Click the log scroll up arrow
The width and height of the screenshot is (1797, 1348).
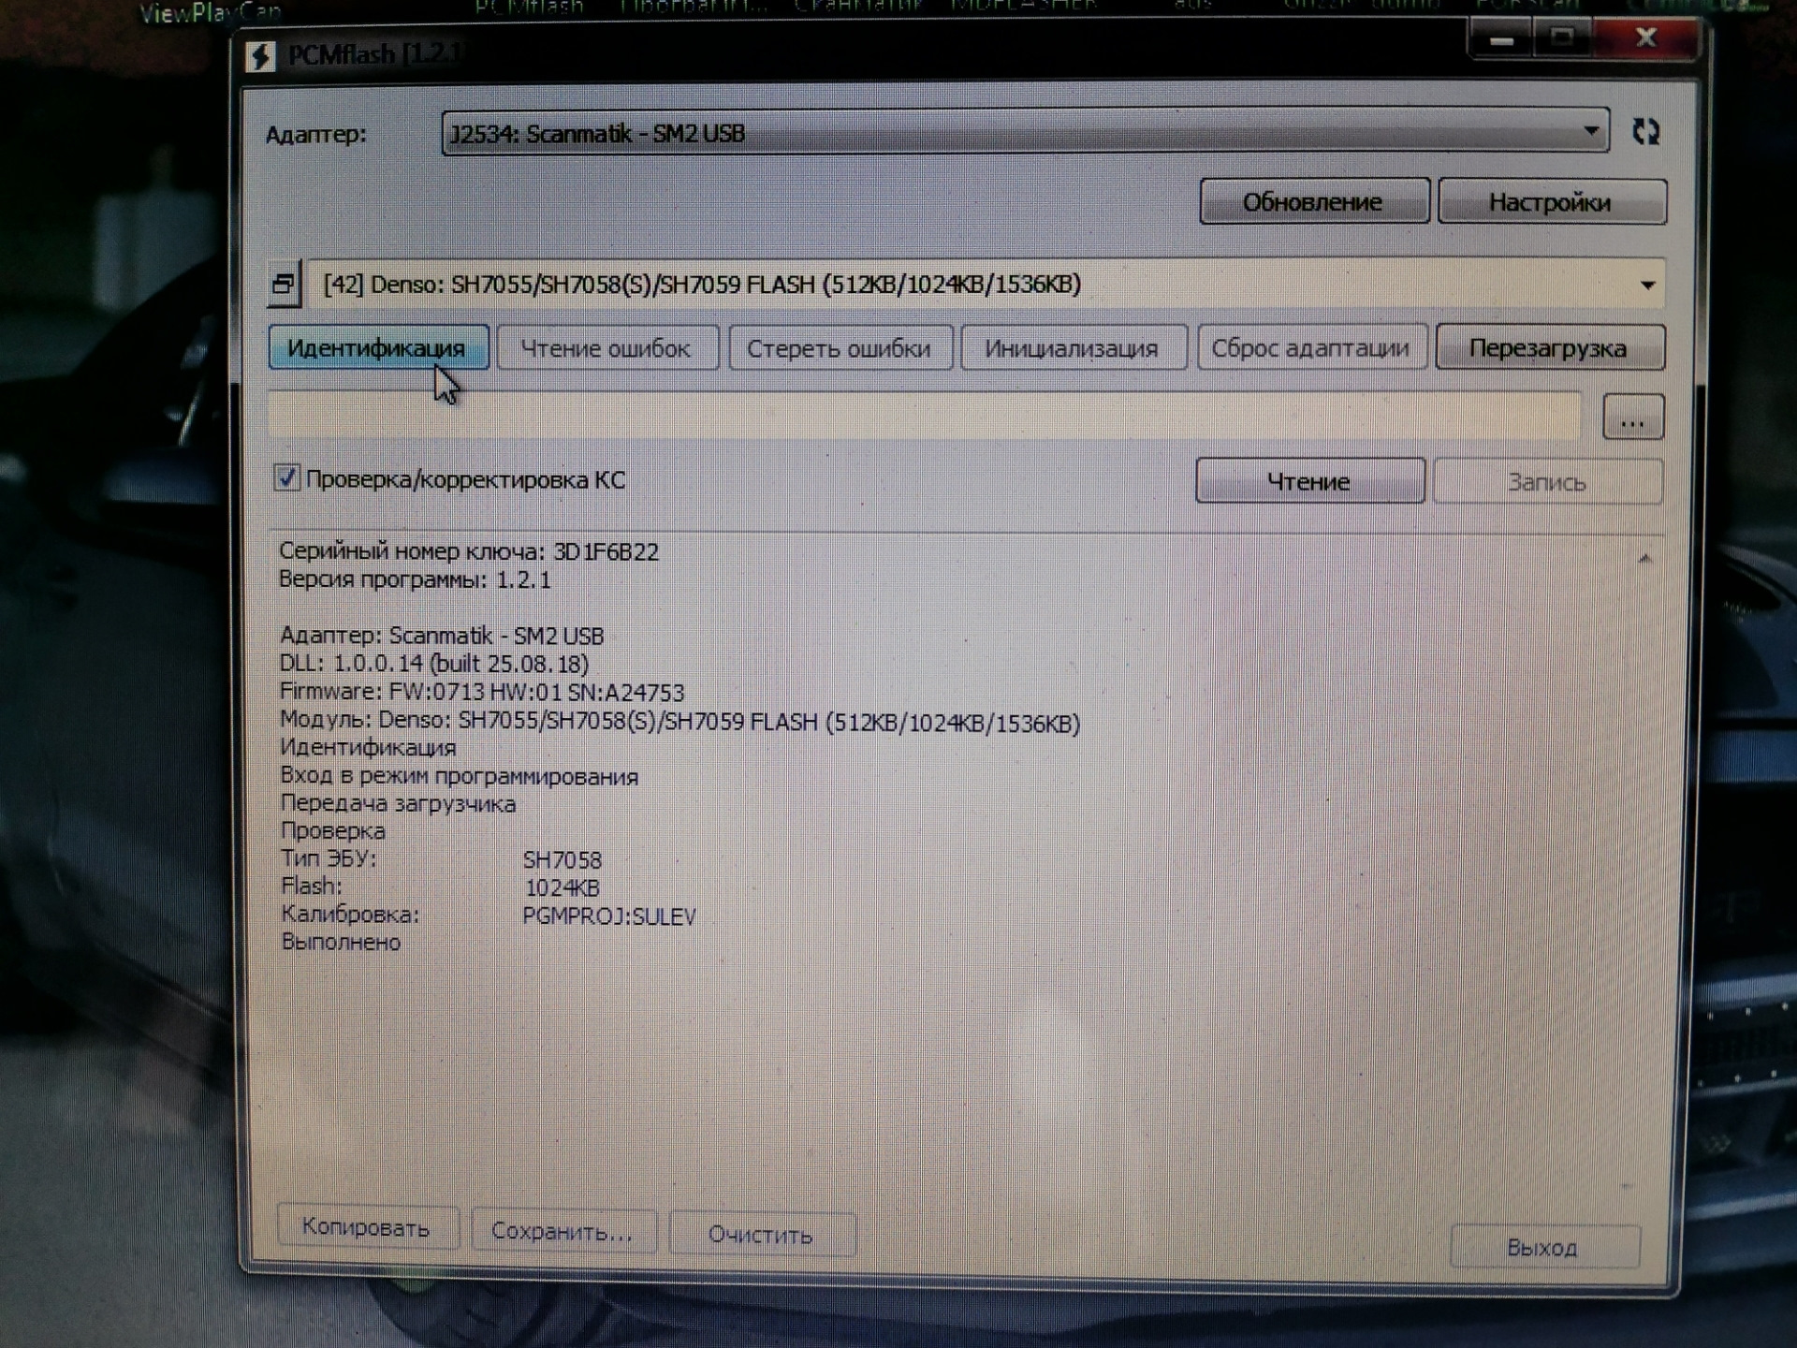tap(1644, 559)
